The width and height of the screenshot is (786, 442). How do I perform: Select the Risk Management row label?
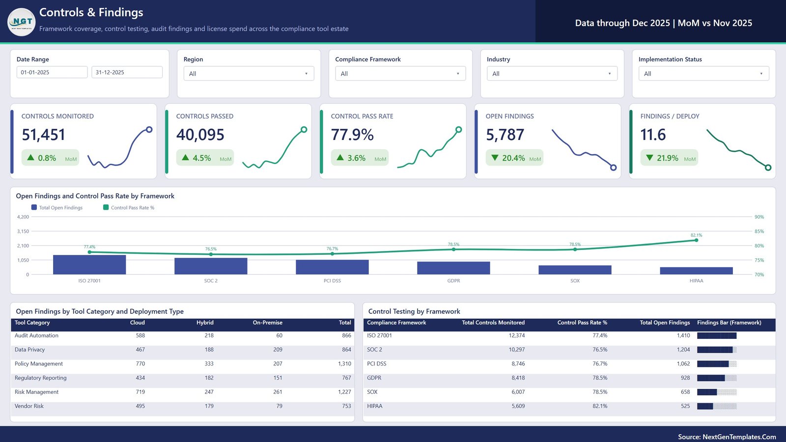pos(36,392)
